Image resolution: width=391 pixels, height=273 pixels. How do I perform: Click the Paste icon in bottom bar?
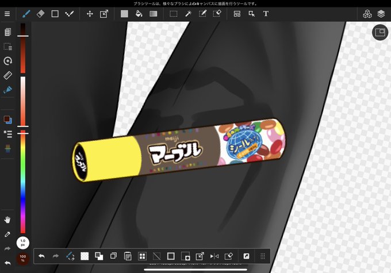128,256
